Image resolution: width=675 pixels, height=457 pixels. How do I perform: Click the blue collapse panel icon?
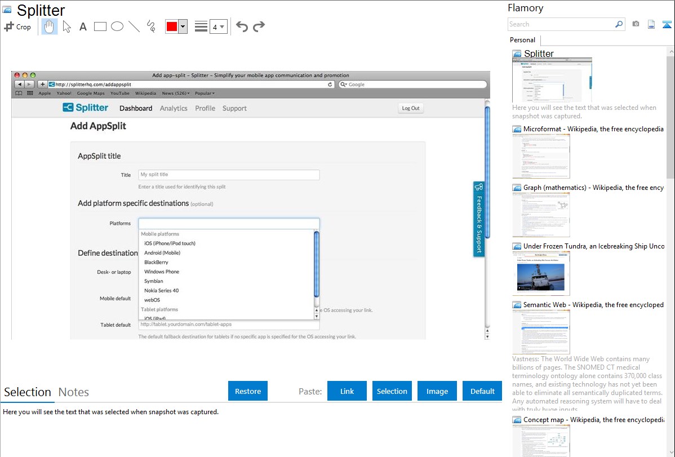click(x=667, y=24)
